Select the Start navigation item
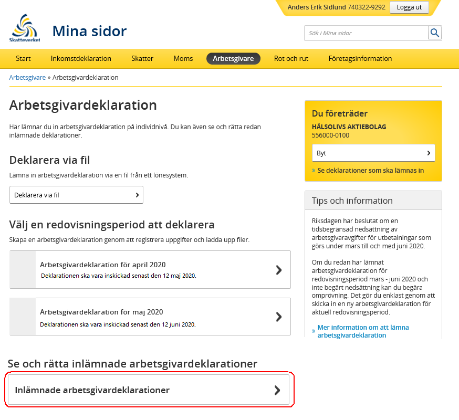 (x=23, y=58)
